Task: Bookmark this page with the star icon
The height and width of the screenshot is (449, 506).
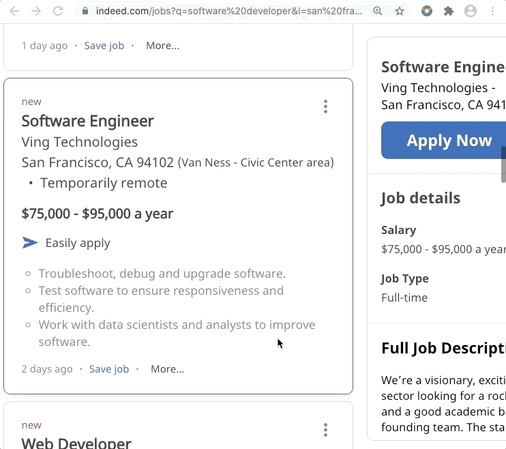Action: [400, 11]
